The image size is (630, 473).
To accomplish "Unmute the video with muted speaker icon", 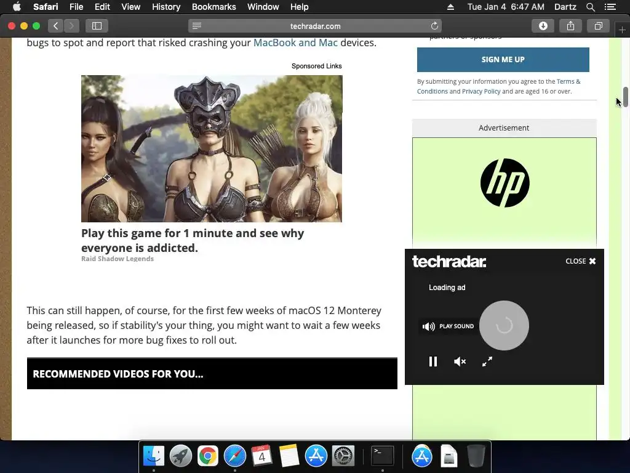I will pyautogui.click(x=460, y=362).
